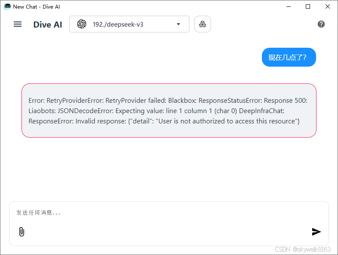
Task: Focus the 发送任何消息 message input field
Action: click(169, 213)
